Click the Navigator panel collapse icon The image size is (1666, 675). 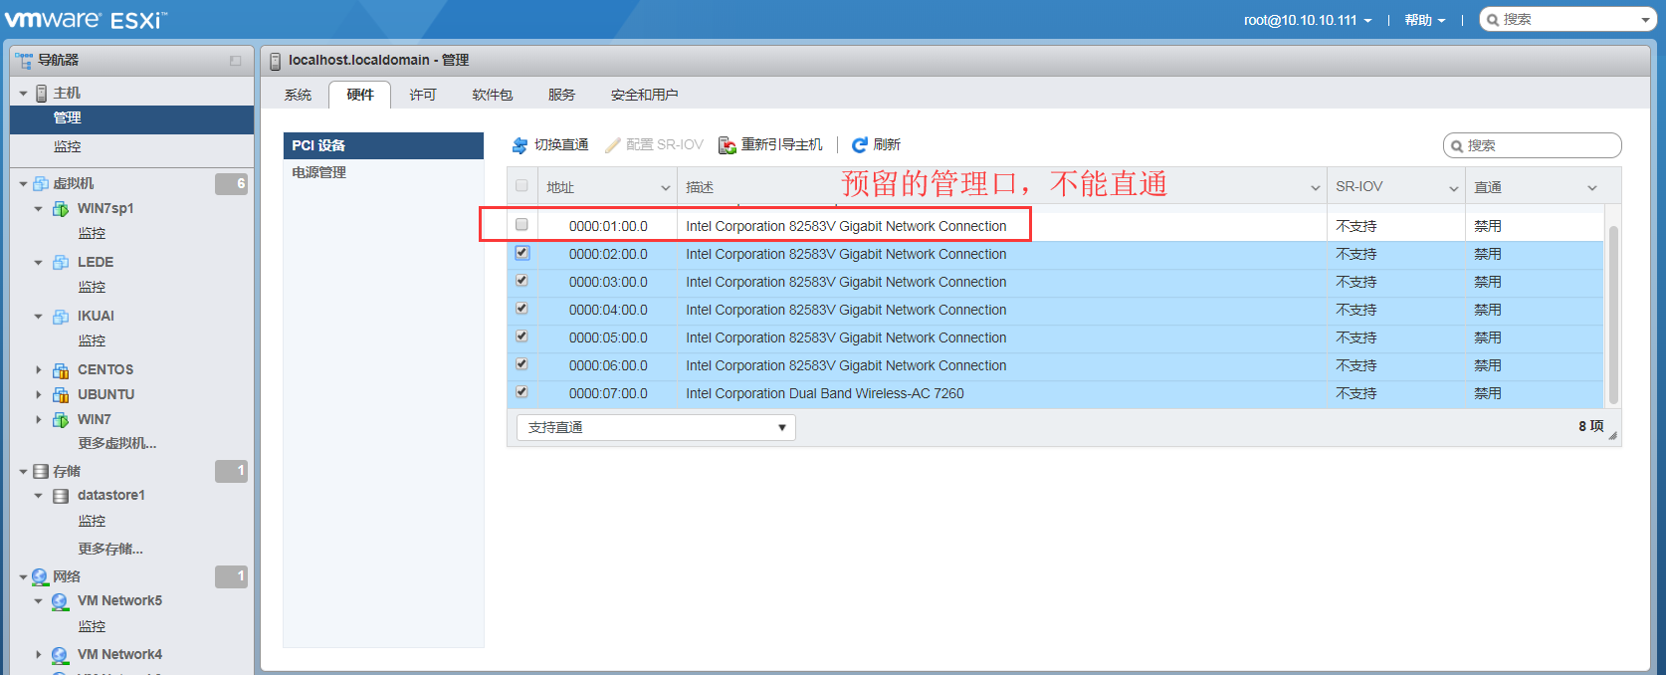235,61
